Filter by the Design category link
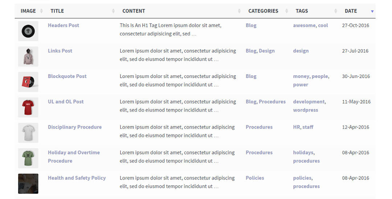The width and height of the screenshot is (392, 199). tap(267, 51)
